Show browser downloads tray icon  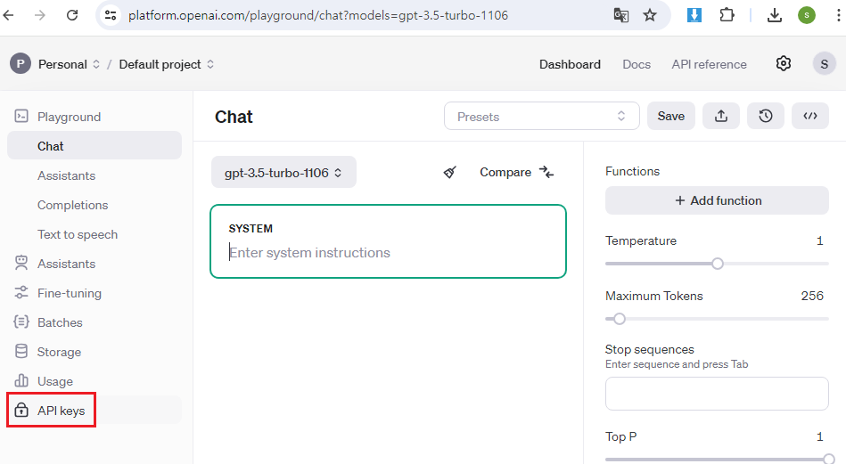coord(775,15)
